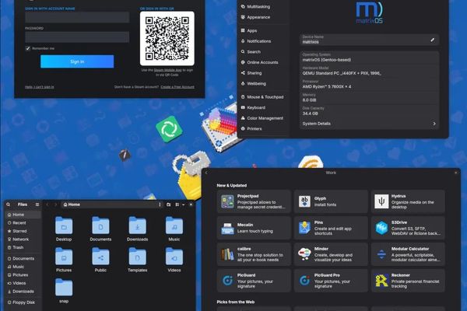467x311 pixels.
Task: Select Videos bookmark in Files sidebar
Action: pyautogui.click(x=23, y=283)
